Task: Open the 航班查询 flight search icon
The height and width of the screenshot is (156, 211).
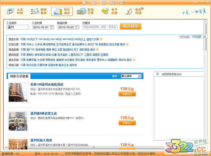Action: (38, 11)
